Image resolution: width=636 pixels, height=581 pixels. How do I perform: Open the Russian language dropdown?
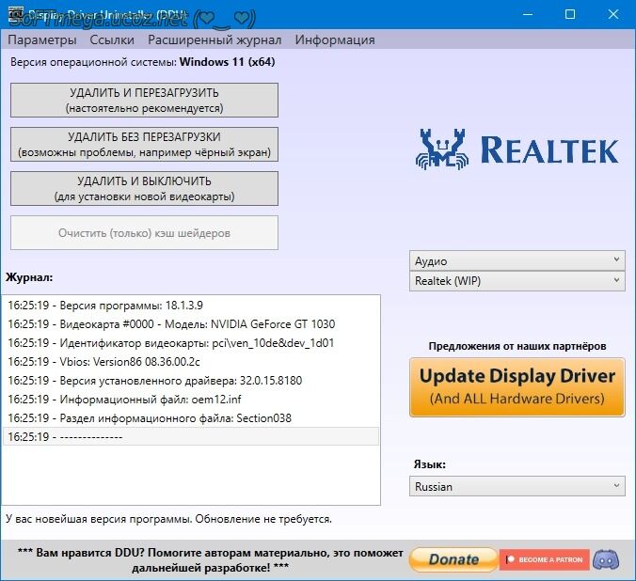pyautogui.click(x=517, y=486)
